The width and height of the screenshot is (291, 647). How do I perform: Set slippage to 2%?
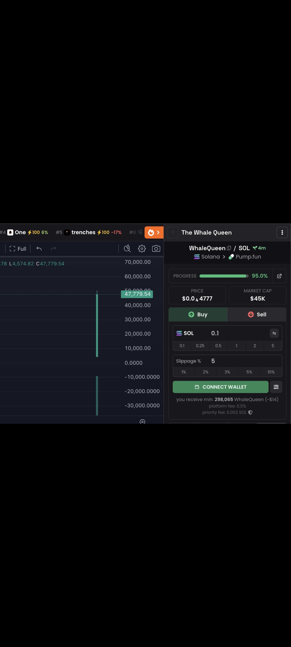tap(206, 372)
